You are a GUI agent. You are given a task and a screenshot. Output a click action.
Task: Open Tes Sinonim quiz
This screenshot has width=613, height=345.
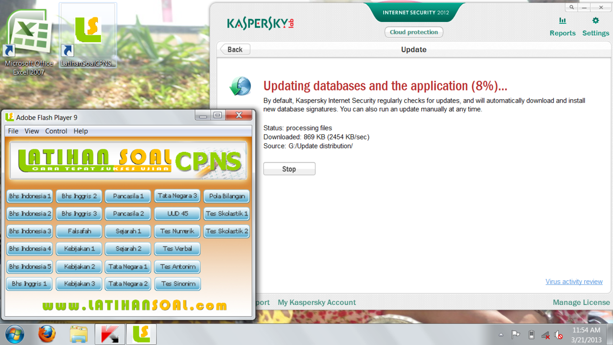click(x=178, y=284)
